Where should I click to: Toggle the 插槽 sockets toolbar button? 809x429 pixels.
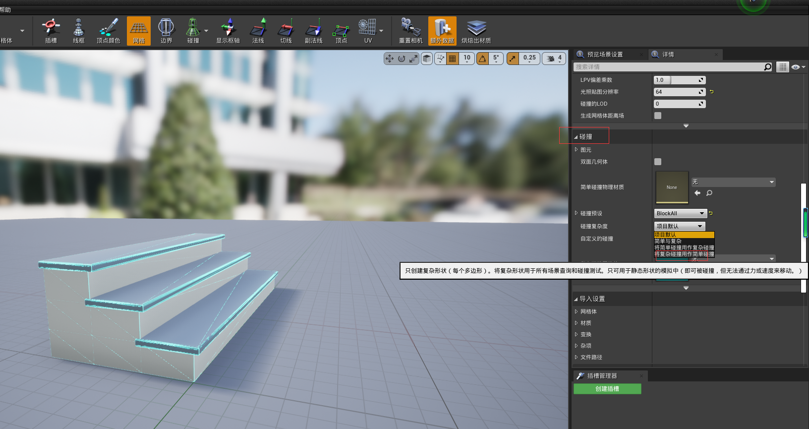tap(51, 31)
